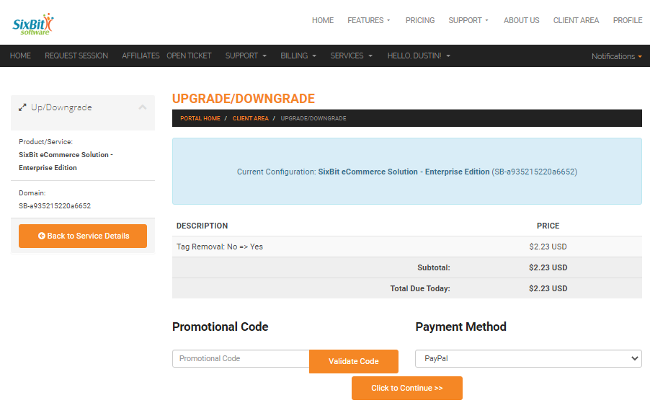Click the DESCRIPTION column header

(x=202, y=226)
